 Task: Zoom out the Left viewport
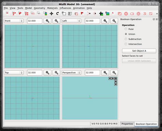tap(114, 21)
